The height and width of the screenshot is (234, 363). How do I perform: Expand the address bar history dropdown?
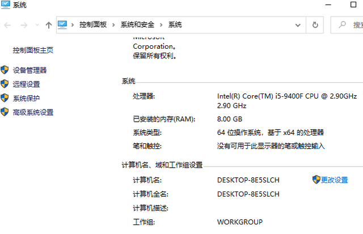click(x=299, y=25)
